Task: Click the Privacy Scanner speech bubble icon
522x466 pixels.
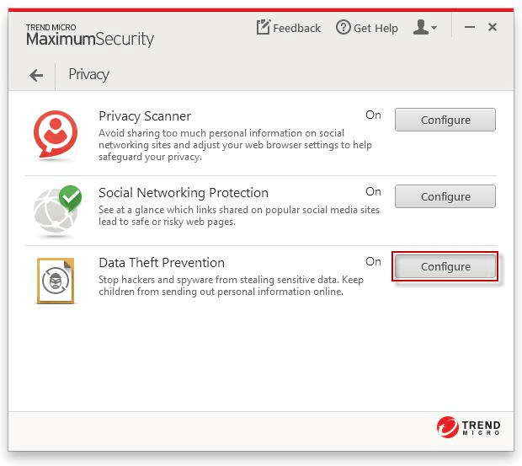Action: pos(56,135)
